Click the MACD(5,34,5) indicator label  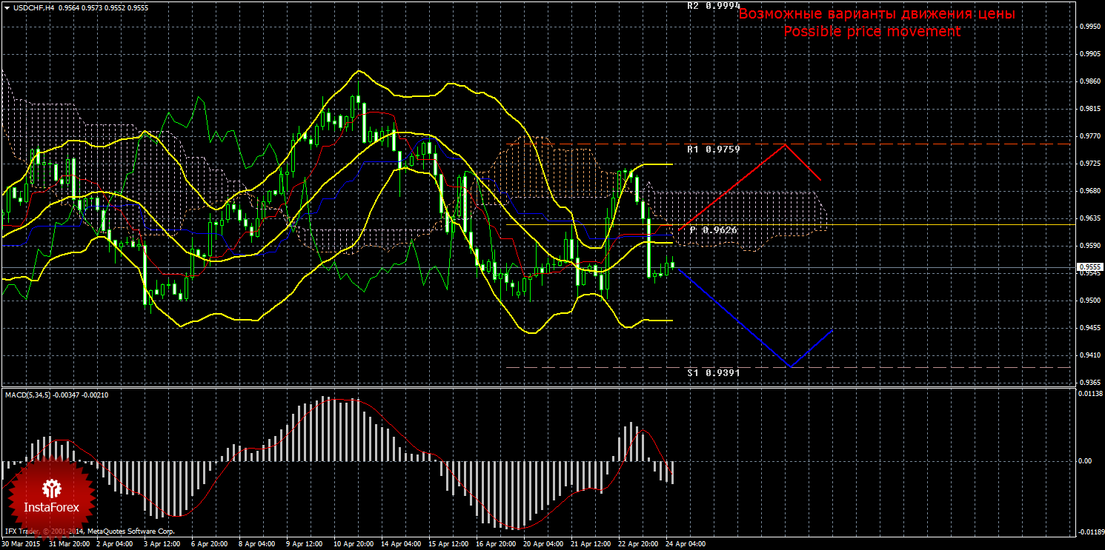[27, 395]
